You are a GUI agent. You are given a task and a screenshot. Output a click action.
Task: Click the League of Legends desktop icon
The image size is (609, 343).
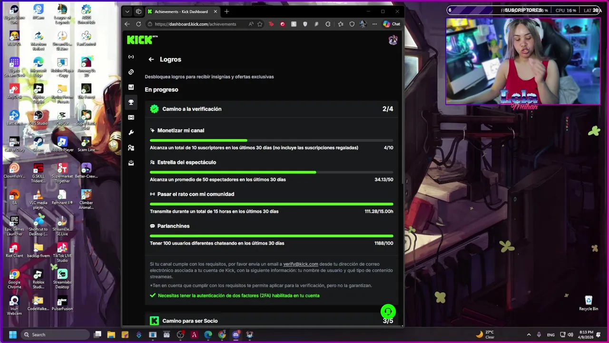point(62,14)
